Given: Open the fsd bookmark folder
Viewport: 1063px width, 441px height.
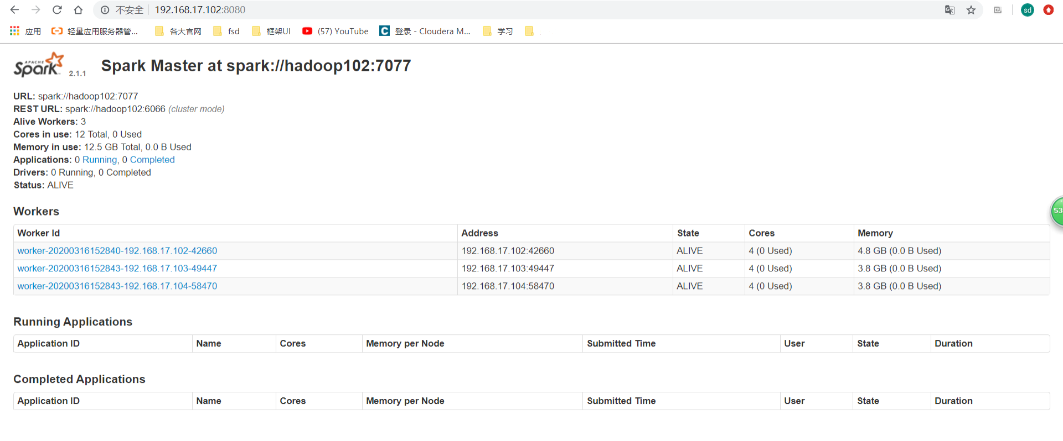Looking at the screenshot, I should [x=226, y=32].
